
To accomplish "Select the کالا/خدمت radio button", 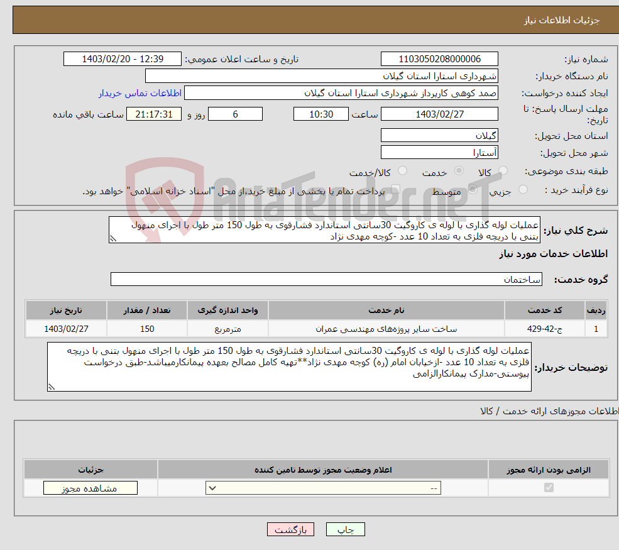I will pyautogui.click(x=402, y=171).
